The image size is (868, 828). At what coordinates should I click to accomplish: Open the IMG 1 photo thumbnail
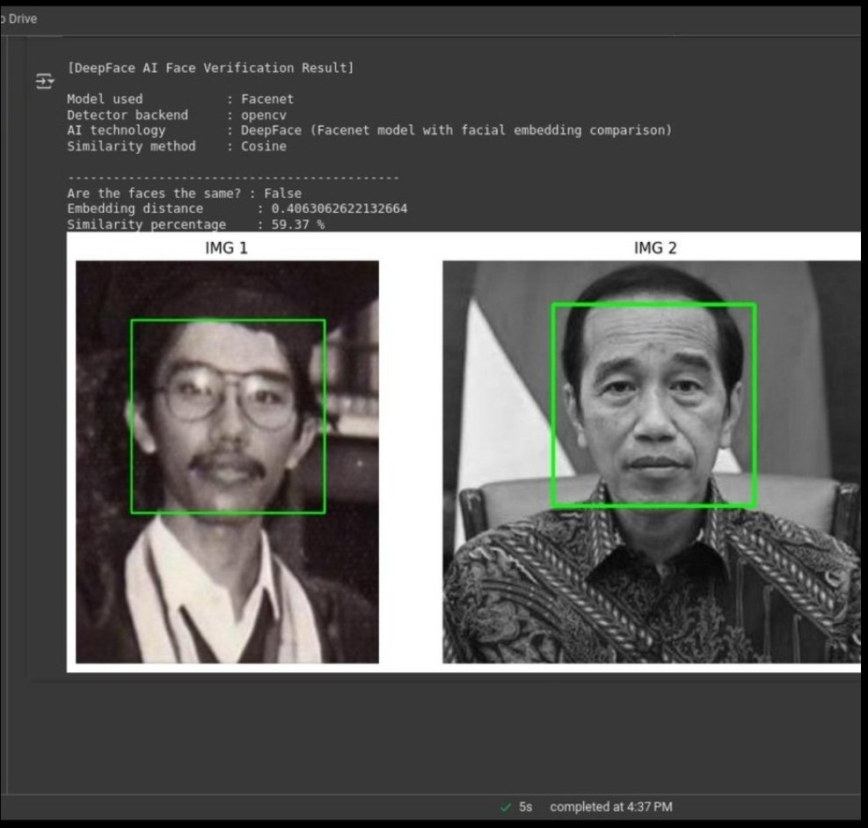227,462
